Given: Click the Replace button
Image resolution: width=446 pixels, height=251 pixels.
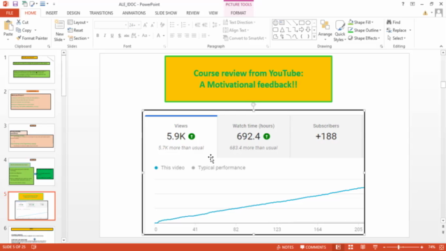Looking at the screenshot, I should 397,30.
